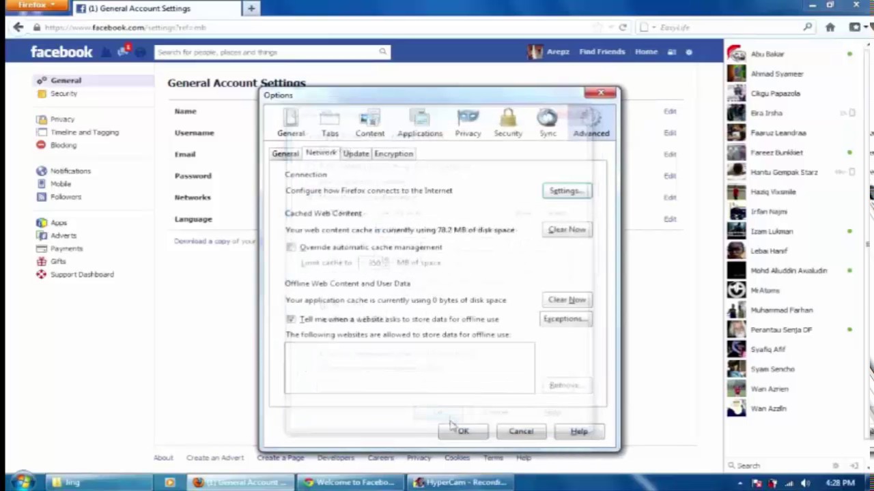Image resolution: width=874 pixels, height=491 pixels.
Task: Open the Security options panel in dialog
Action: click(508, 123)
